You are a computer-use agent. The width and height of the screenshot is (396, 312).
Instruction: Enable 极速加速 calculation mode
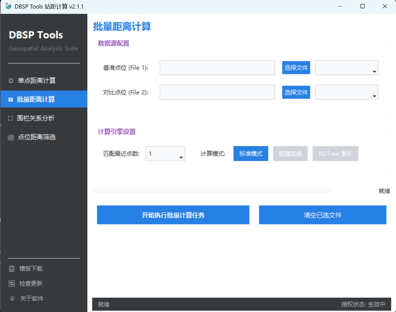(x=290, y=153)
